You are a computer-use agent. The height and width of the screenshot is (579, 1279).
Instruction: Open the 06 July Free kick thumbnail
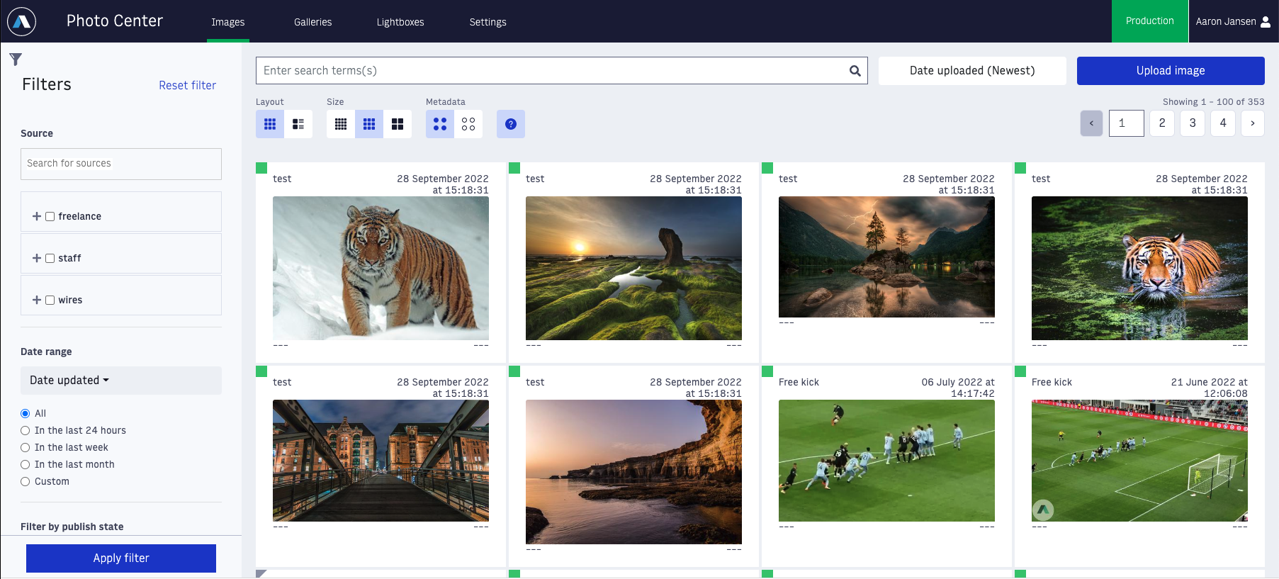(886, 461)
